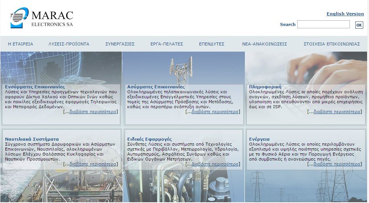Navigate to ΝΕΑ-ΑΝΑΚΟΙΝΩΣΕΙΣ menu
The height and width of the screenshot is (203, 369).
pos(264,44)
